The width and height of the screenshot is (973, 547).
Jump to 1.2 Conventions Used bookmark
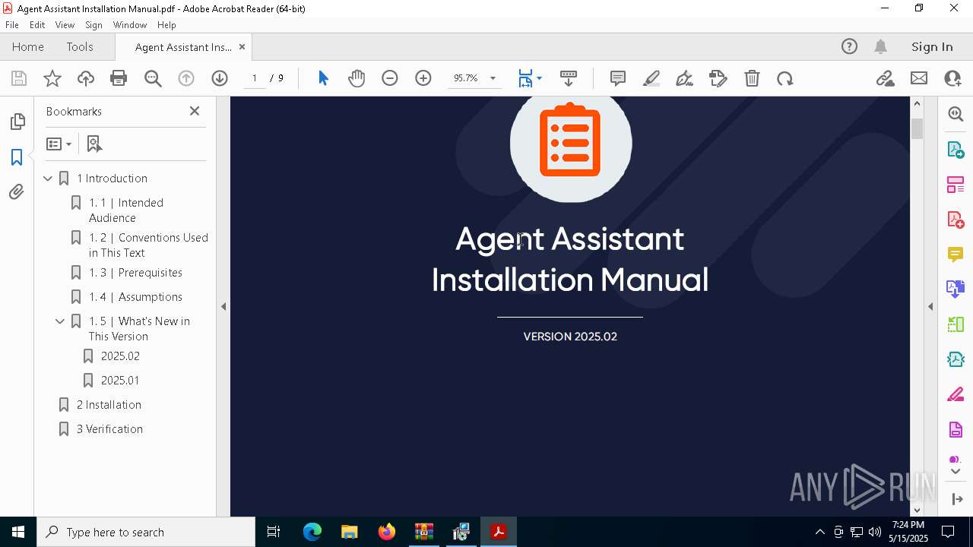click(148, 245)
